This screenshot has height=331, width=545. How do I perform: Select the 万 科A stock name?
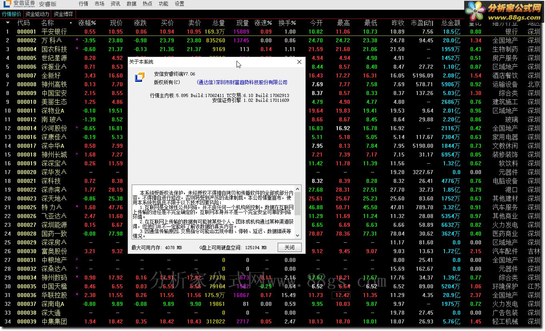point(52,40)
